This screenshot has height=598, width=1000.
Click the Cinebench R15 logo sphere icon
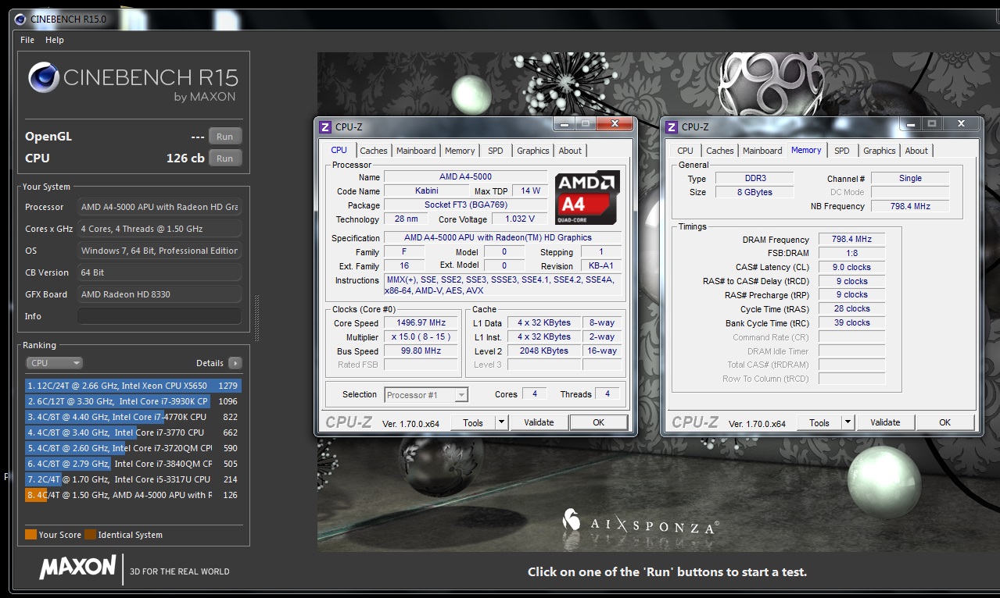45,78
